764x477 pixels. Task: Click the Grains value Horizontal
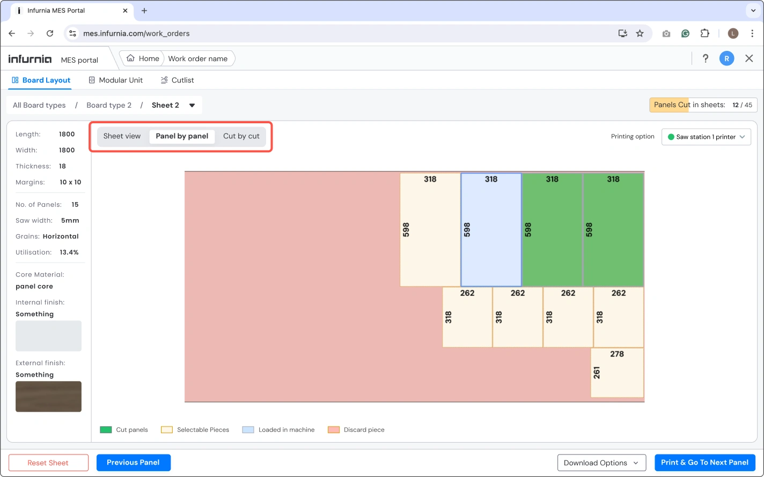pyautogui.click(x=61, y=236)
